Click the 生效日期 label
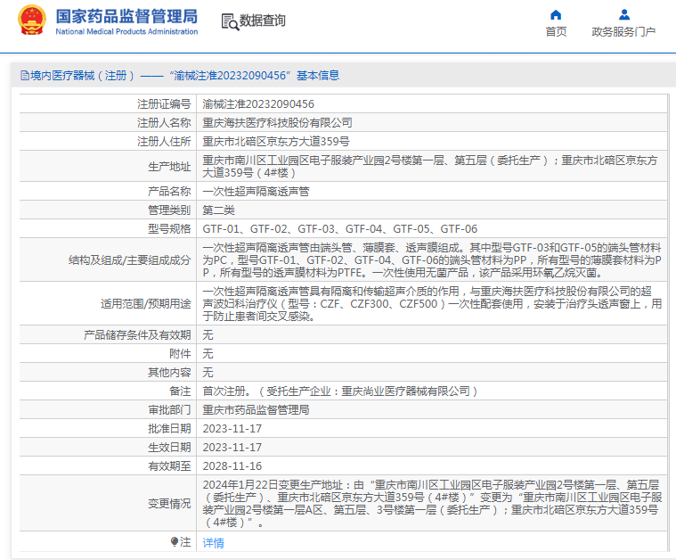The height and width of the screenshot is (560, 676). click(169, 447)
